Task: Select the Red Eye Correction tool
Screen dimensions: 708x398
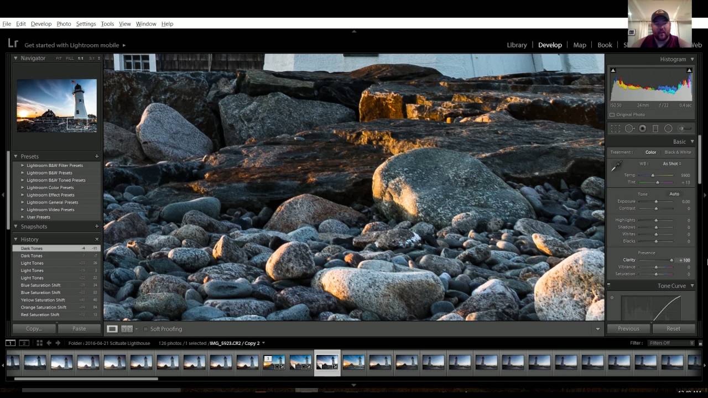Action: pos(643,128)
